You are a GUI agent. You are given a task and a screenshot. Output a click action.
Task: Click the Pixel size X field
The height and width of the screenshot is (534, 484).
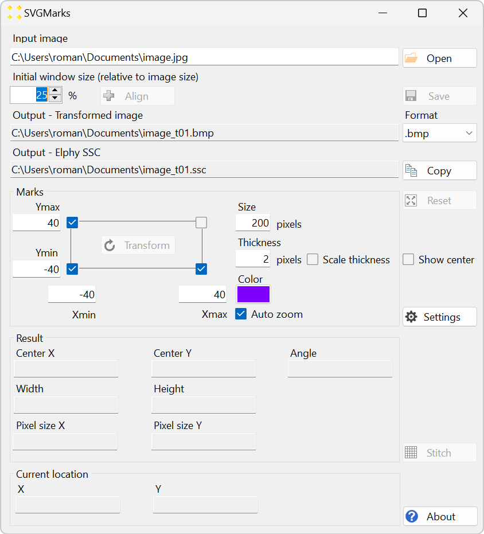(x=65, y=442)
